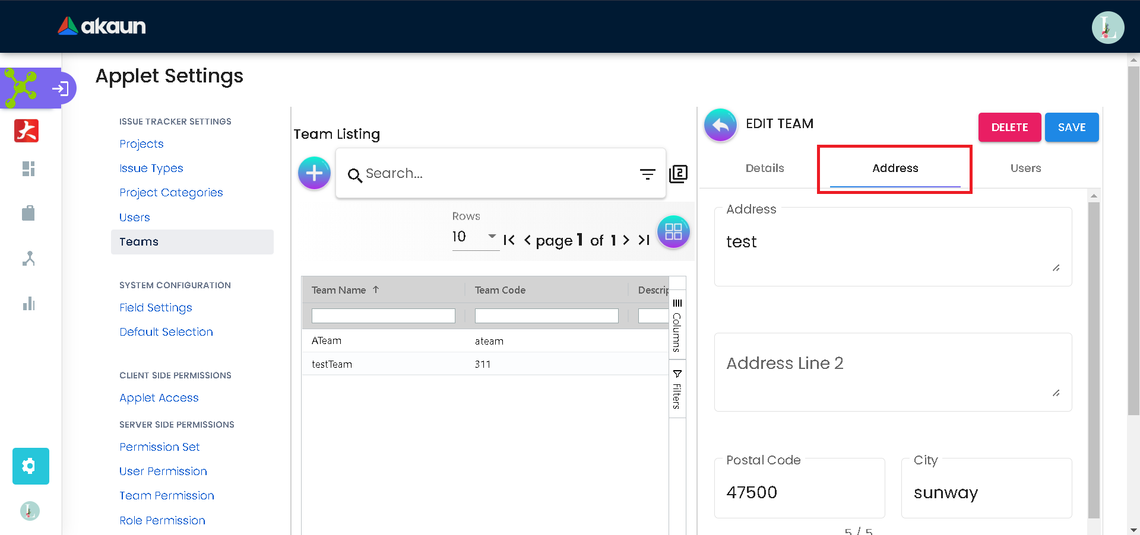The width and height of the screenshot is (1140, 535).
Task: Open the advanced search filter icon
Action: click(x=647, y=174)
